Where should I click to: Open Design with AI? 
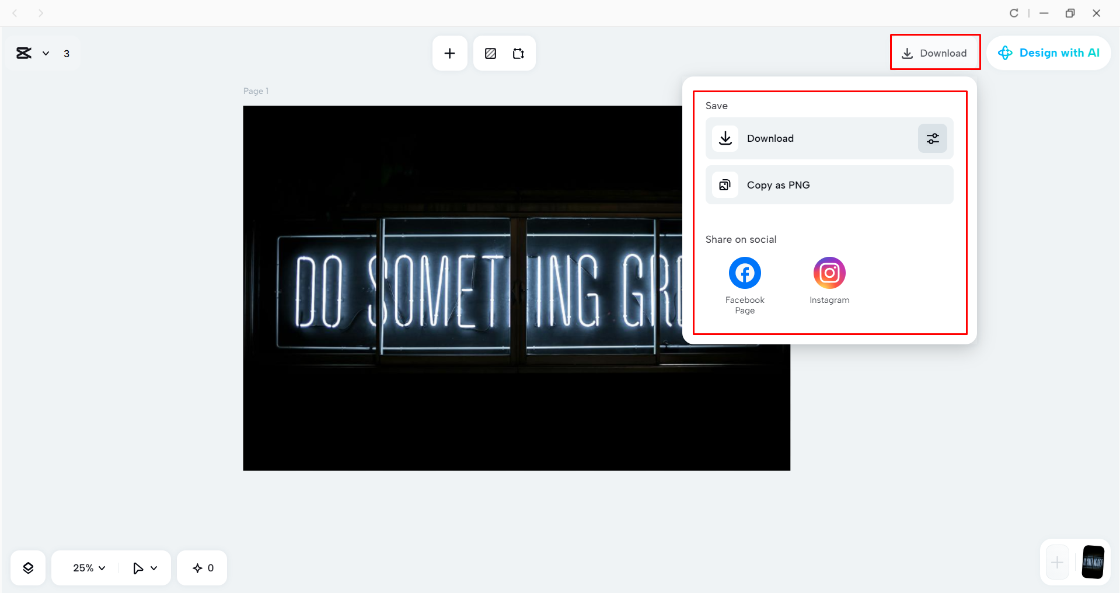(x=1049, y=53)
